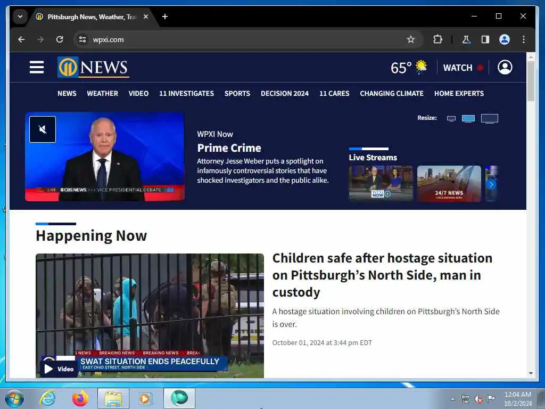Open the hostage situation story summary

[x=385, y=317]
